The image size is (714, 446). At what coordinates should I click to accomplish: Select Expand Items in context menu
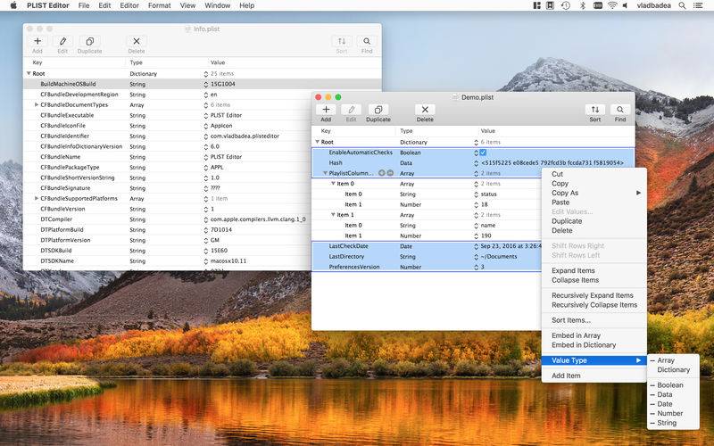[x=594, y=271]
